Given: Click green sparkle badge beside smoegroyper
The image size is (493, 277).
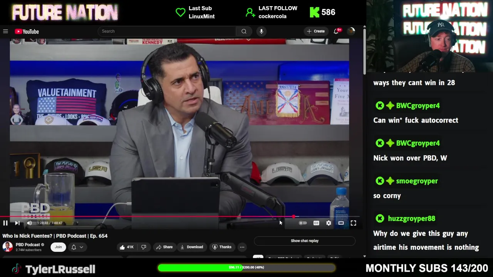Looking at the screenshot, I should (x=390, y=181).
